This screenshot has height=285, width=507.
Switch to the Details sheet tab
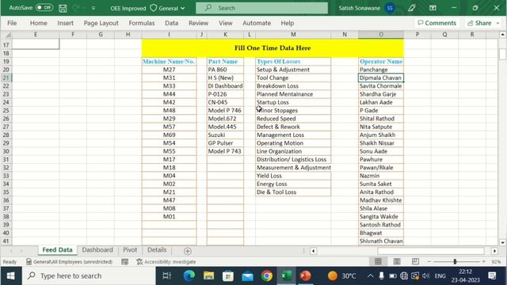pyautogui.click(x=157, y=250)
